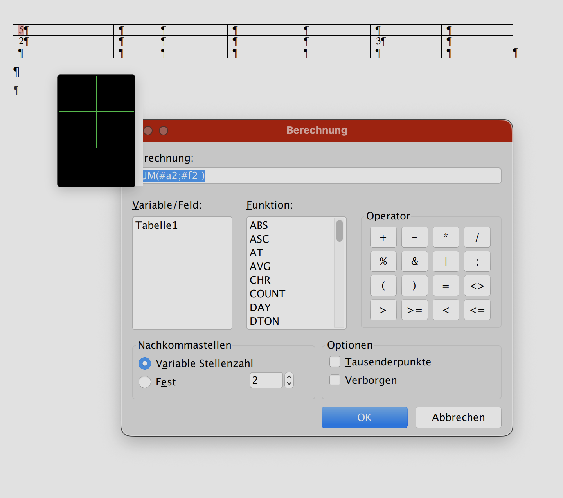Click the decimal places number field

pos(266,380)
